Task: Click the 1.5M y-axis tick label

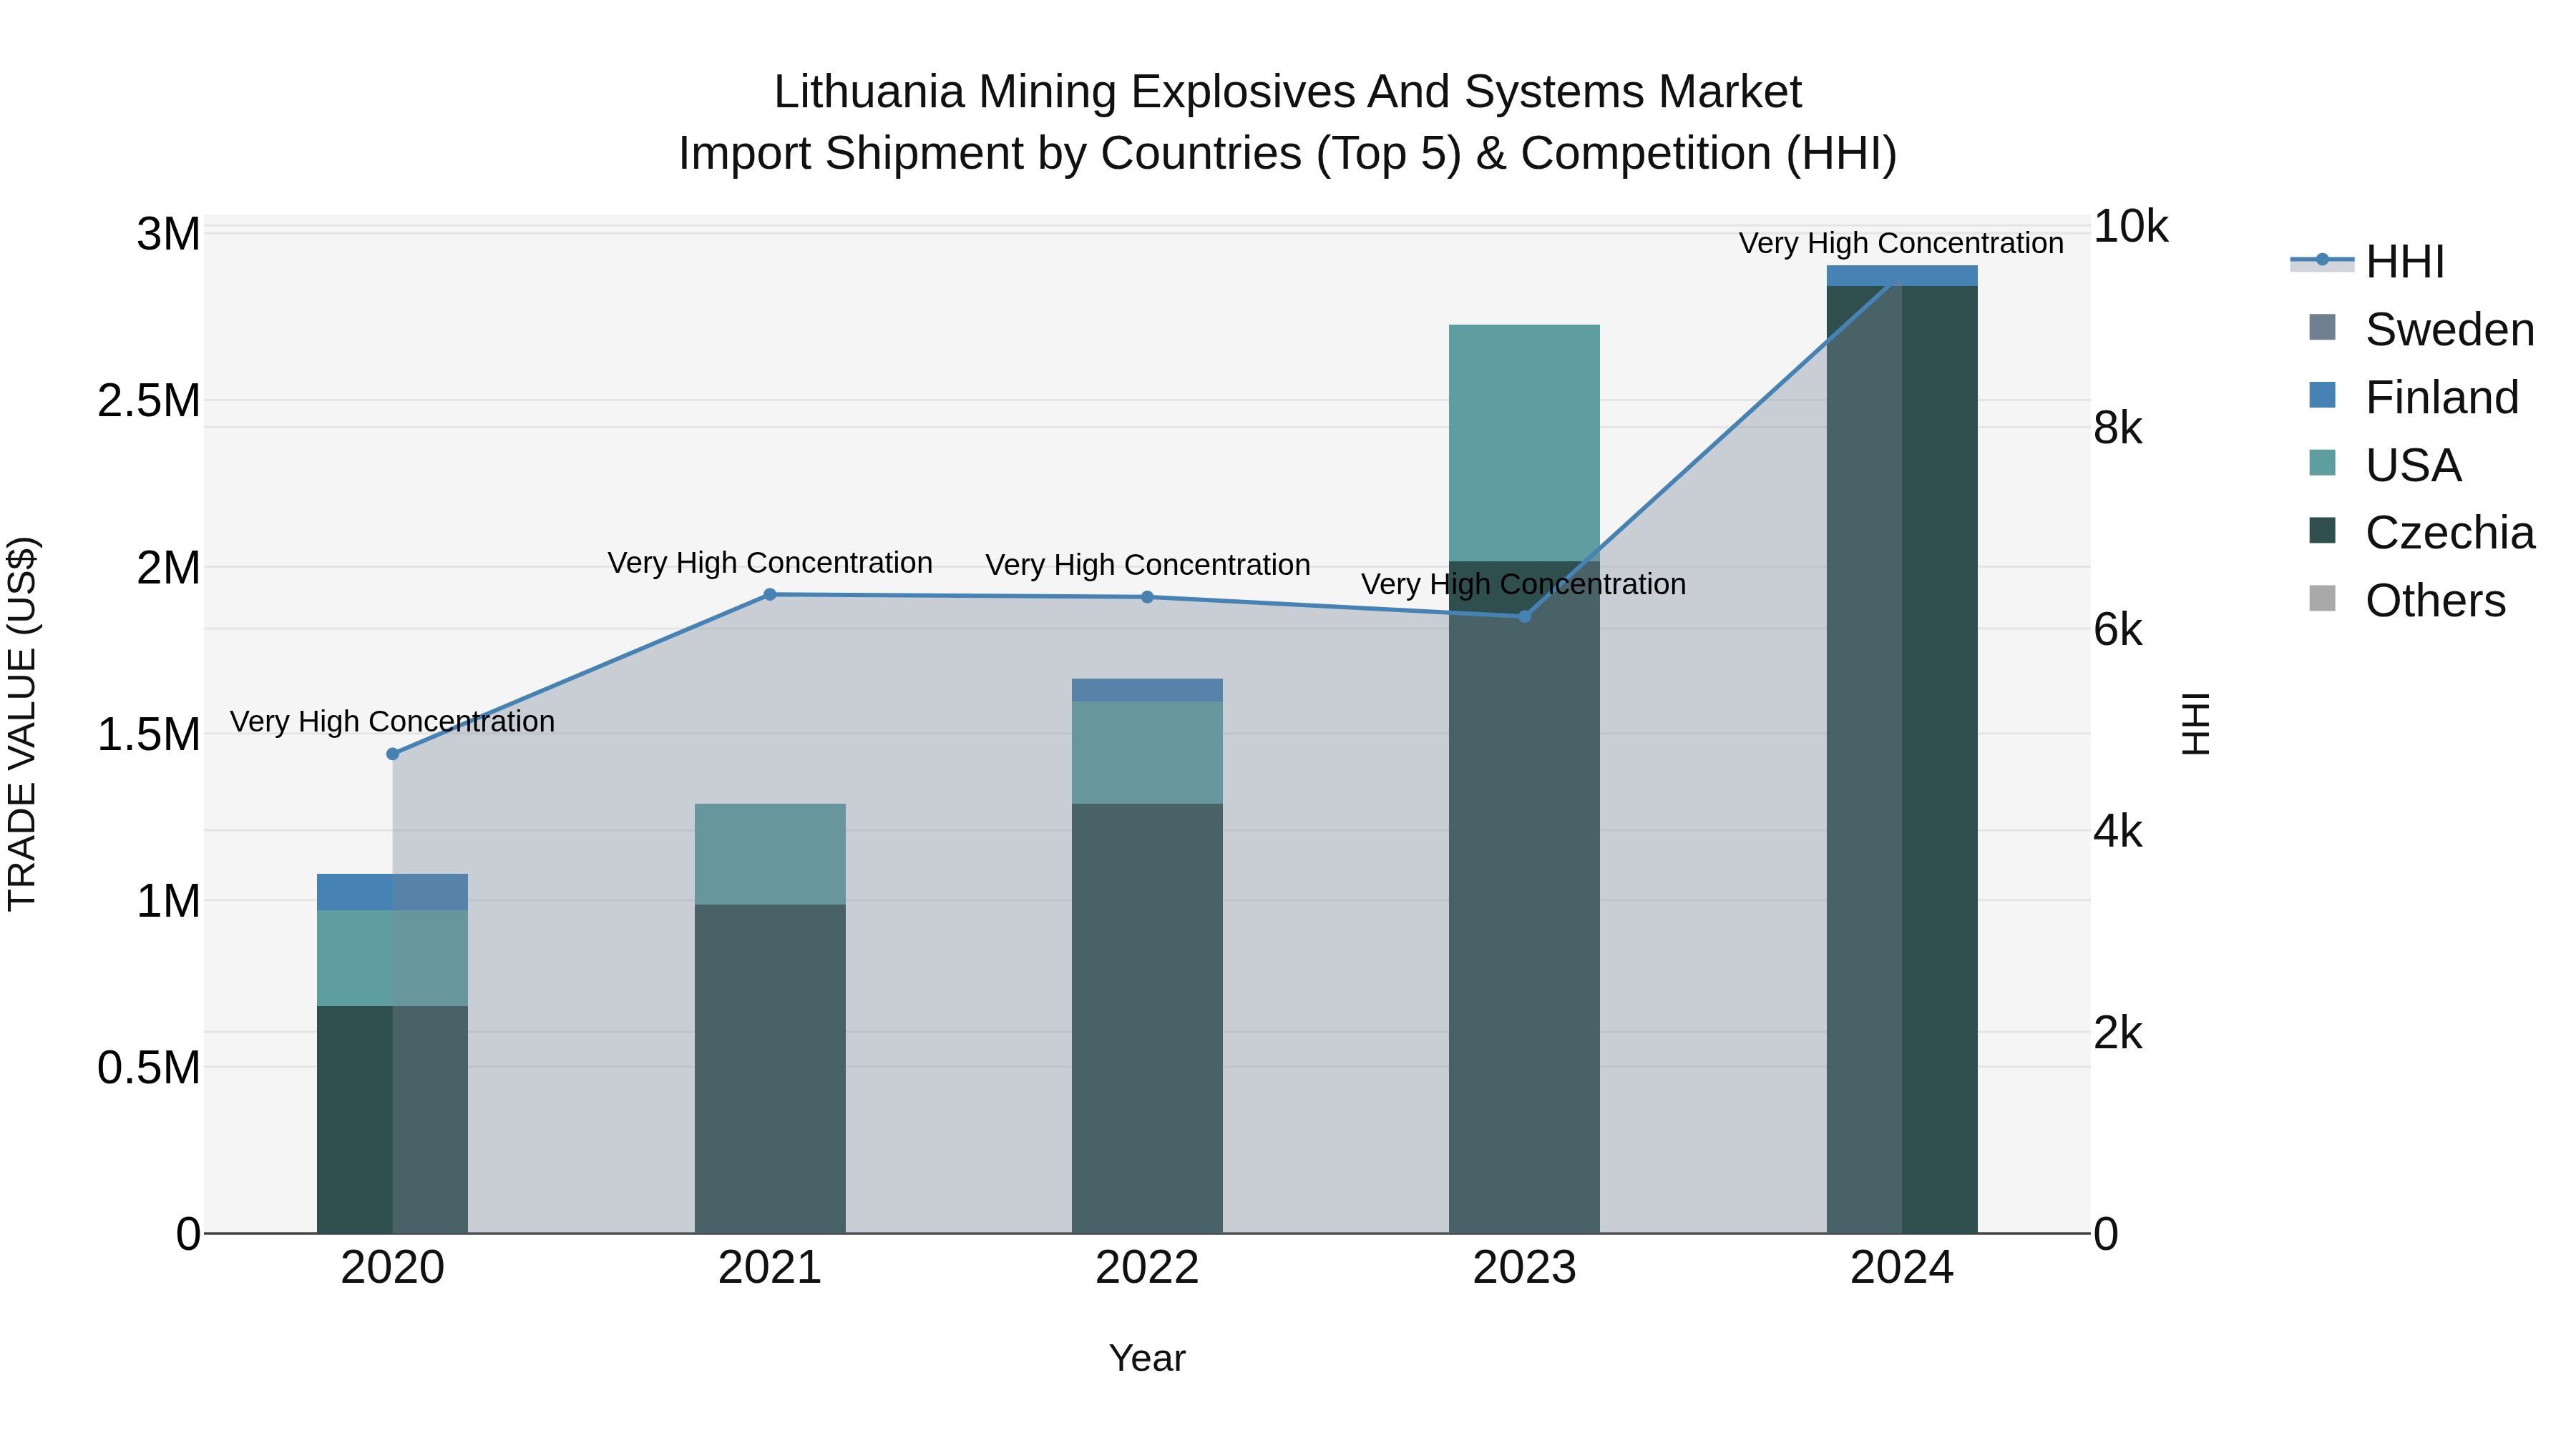Action: tap(149, 736)
